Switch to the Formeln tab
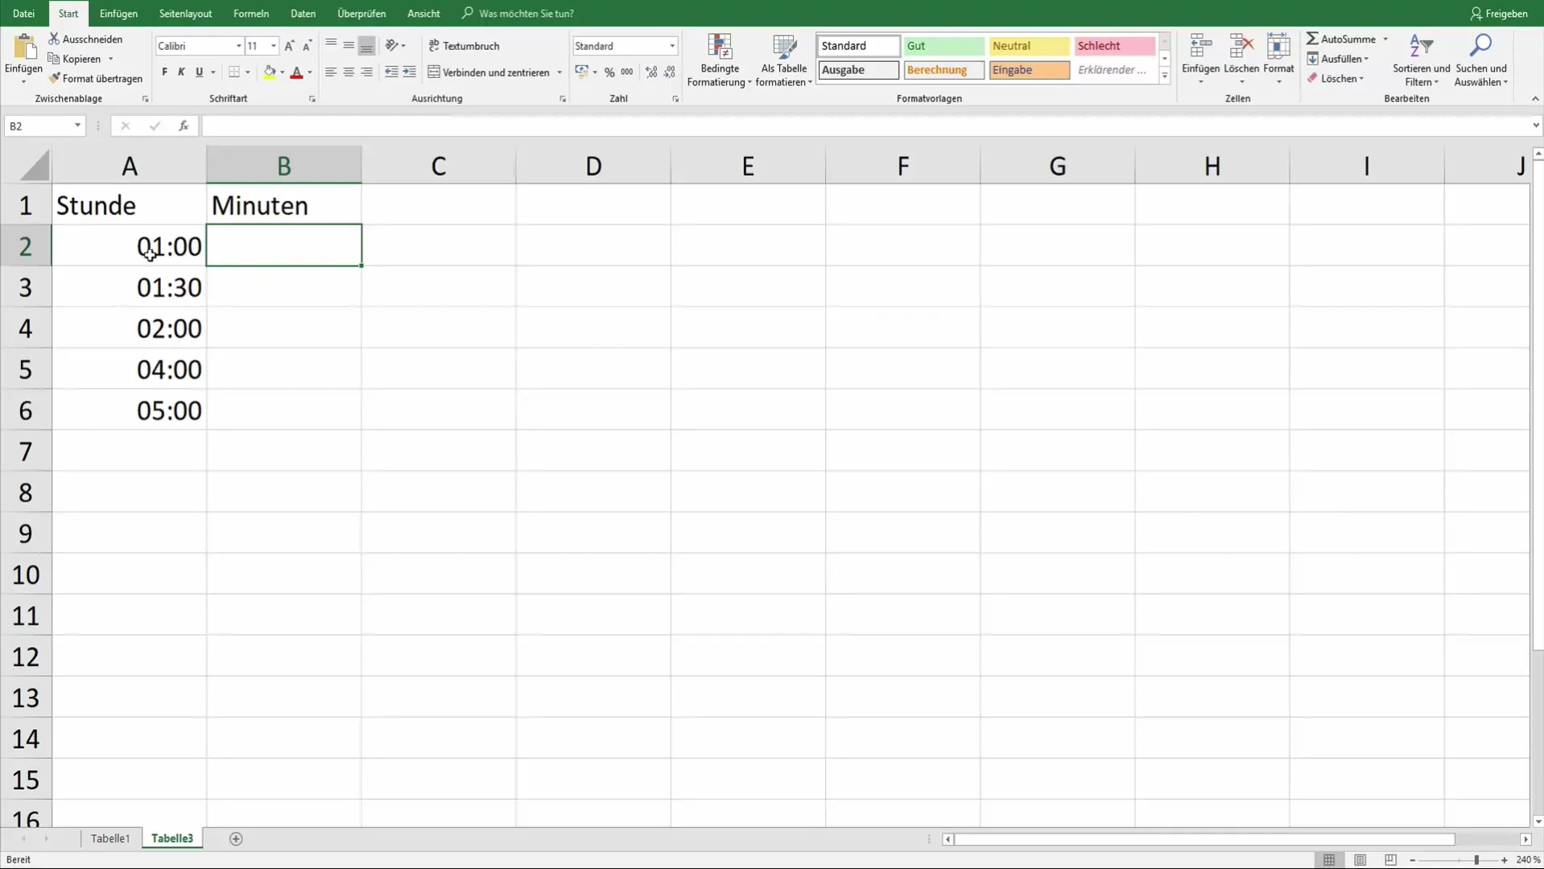The height and width of the screenshot is (869, 1544). click(x=251, y=13)
